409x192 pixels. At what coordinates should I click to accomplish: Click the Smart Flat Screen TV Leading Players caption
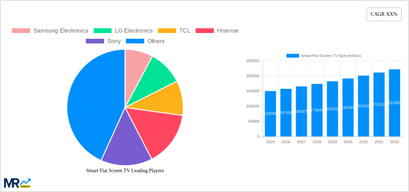pos(125,170)
